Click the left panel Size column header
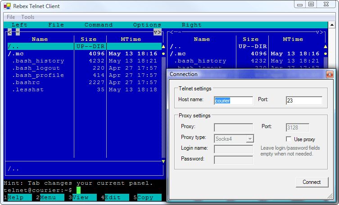 click(x=89, y=39)
